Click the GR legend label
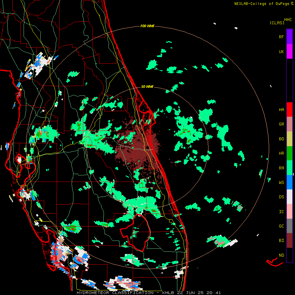Screen dimensions: 295x295 pyautogui.click(x=281, y=124)
